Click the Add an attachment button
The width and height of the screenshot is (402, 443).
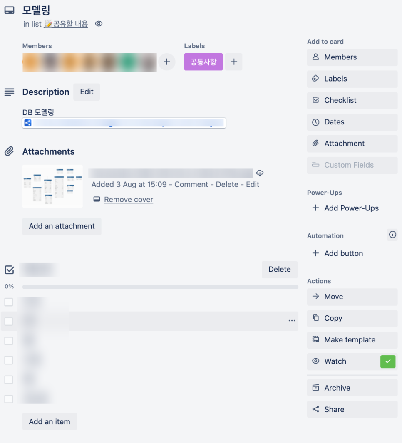click(62, 226)
